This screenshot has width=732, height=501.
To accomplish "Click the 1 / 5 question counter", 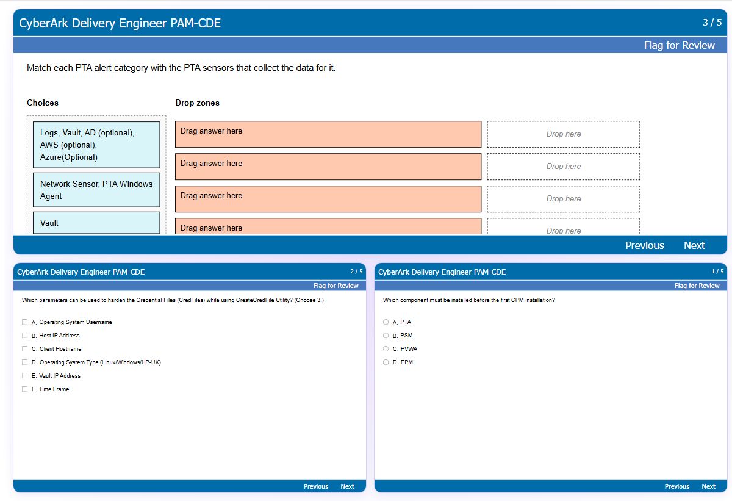I will click(717, 272).
